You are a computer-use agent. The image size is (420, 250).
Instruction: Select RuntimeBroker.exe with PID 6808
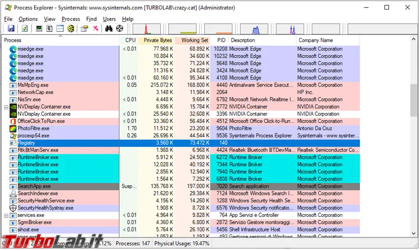[x=181, y=179]
